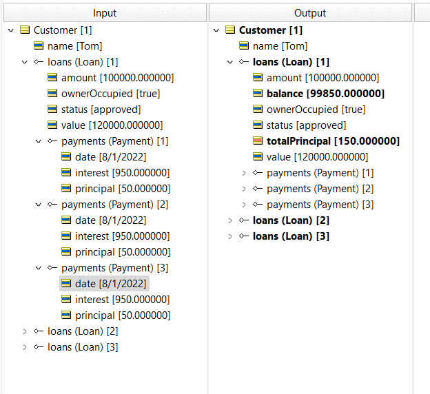Expand loans (Loan) [2] in Input
This screenshot has width=430, height=394.
[x=25, y=331]
